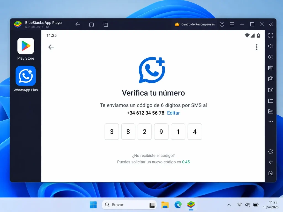Image resolution: width=283 pixels, height=212 pixels.
Task: Open the Windows Start menu
Action: [93, 205]
